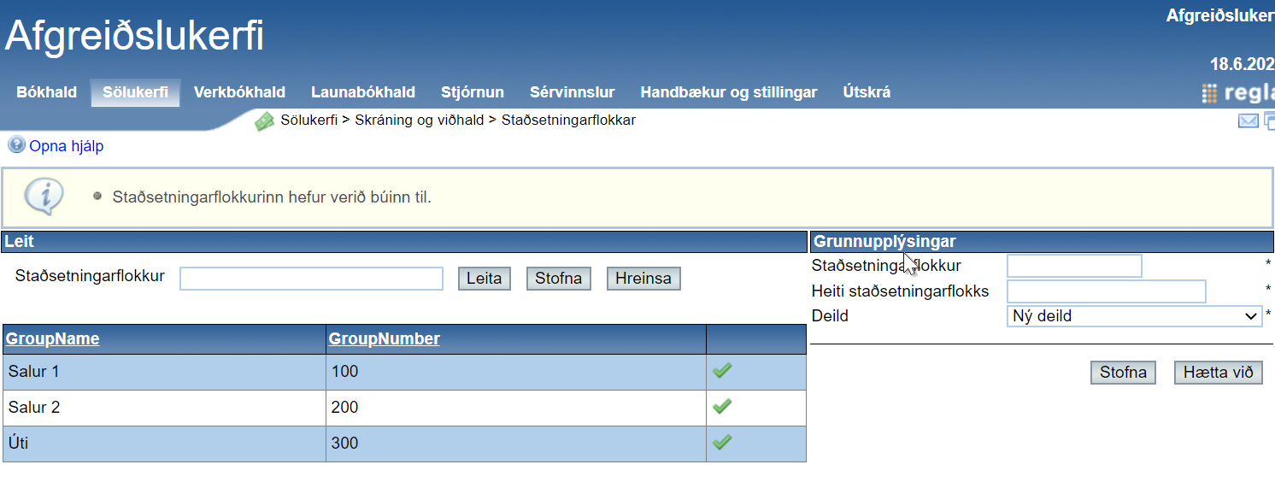Click the Úti cell
The height and width of the screenshot is (488, 1275).
tap(164, 444)
